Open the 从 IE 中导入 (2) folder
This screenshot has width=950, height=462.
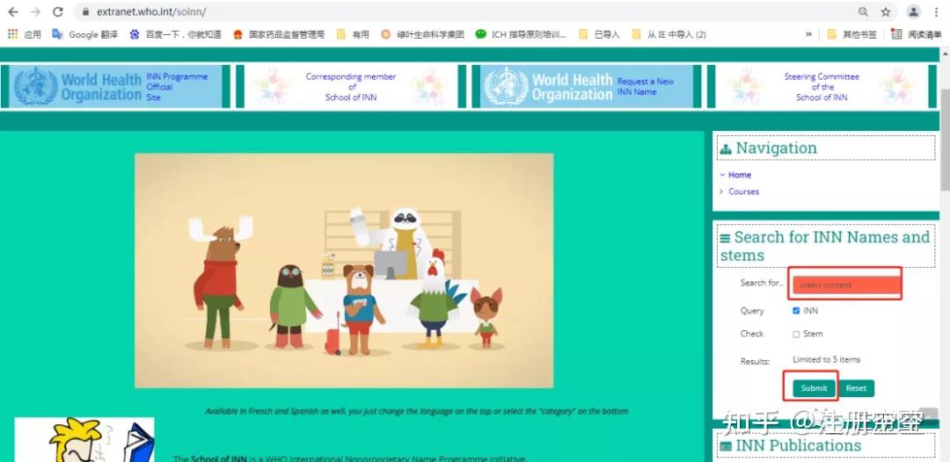669,34
